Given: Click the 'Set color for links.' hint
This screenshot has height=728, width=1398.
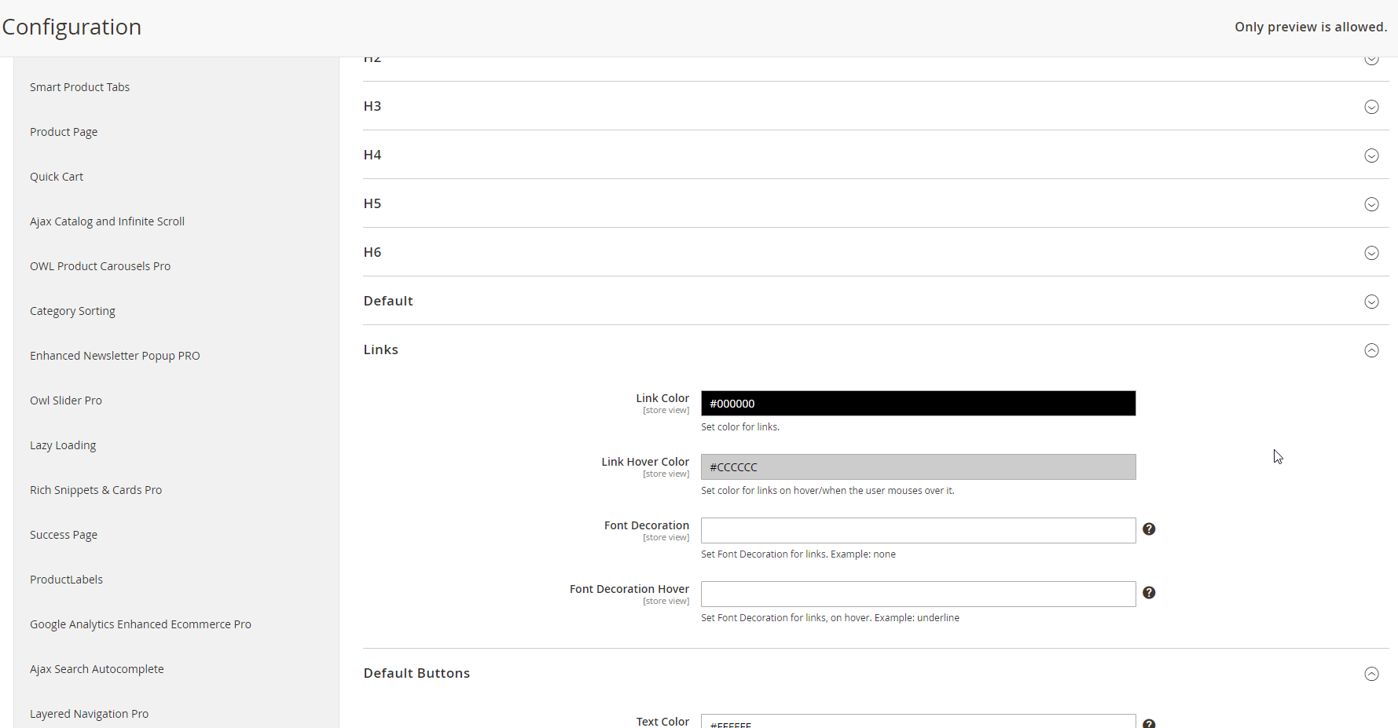Looking at the screenshot, I should (x=740, y=427).
